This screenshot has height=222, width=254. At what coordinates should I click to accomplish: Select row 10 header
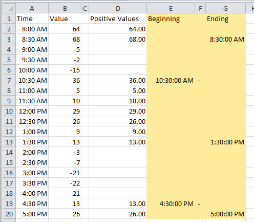click(x=9, y=111)
